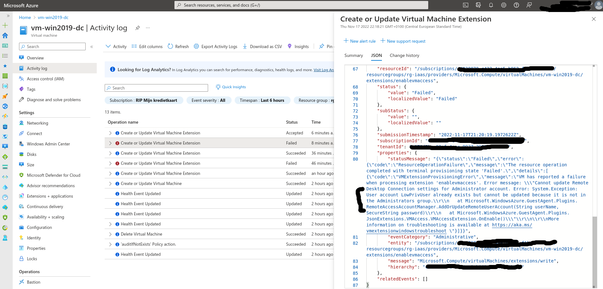Screen dimensions: 603x289
Task: Expand the left portal rail chevron
Action: click(8, 16)
